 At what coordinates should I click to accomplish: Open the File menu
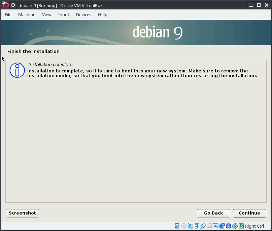tap(8, 14)
